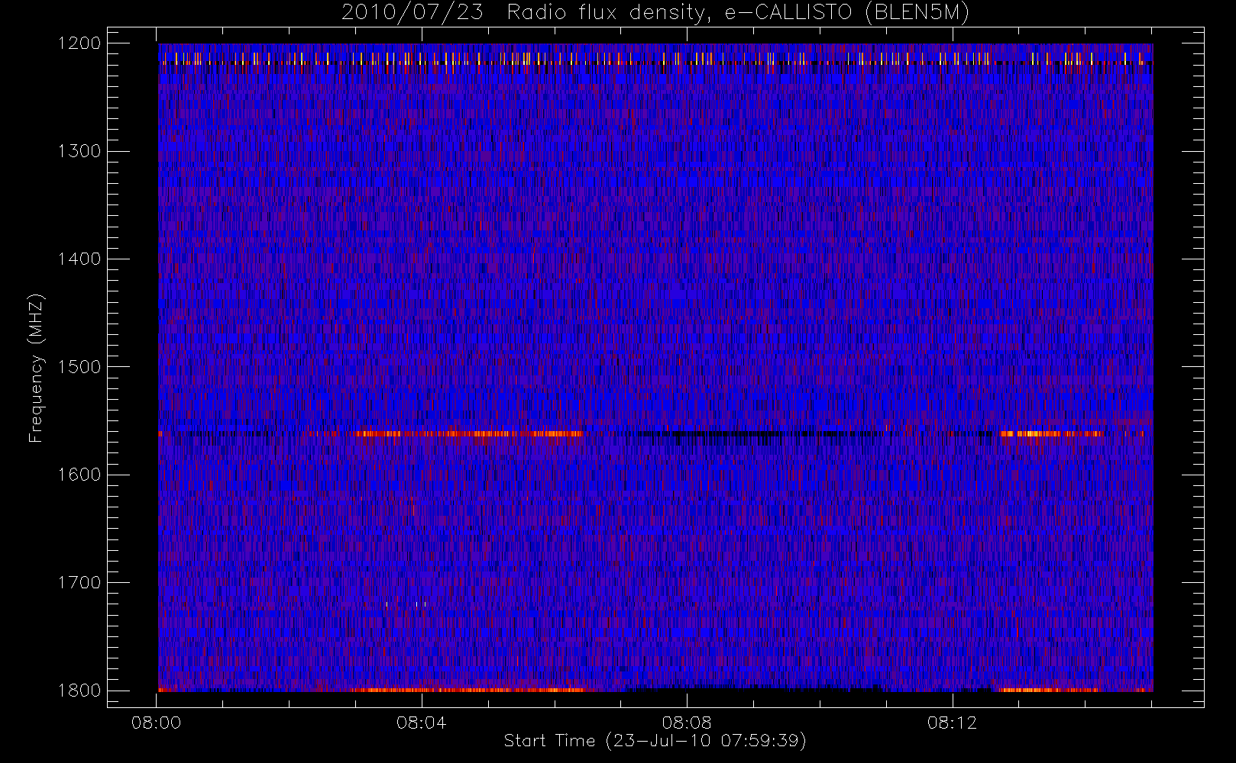The image size is (1236, 763).
Task: Click the 1200 frequency tick label
Action: pos(79,43)
